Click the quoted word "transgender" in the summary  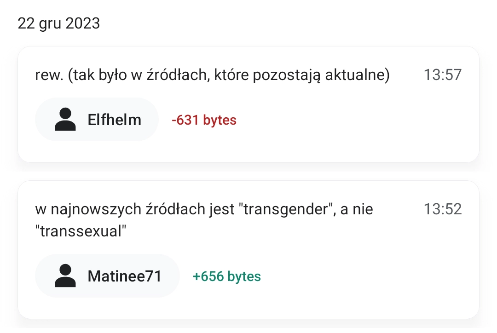click(285, 210)
